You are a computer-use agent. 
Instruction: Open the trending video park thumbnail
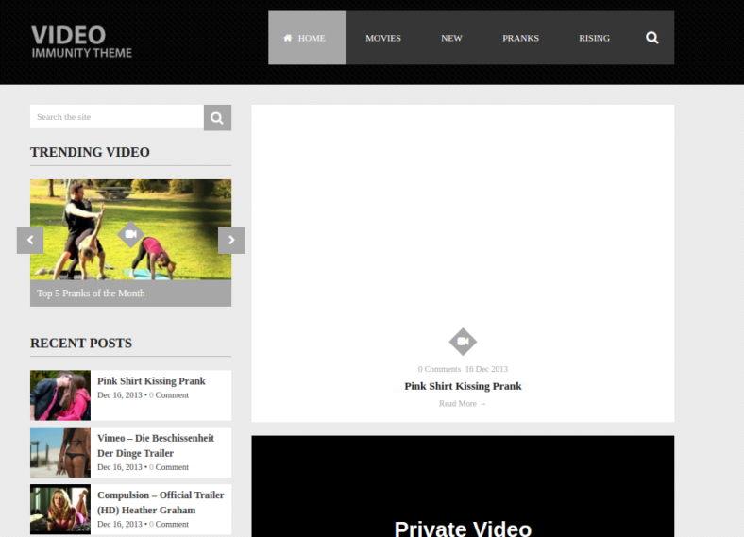click(x=131, y=229)
